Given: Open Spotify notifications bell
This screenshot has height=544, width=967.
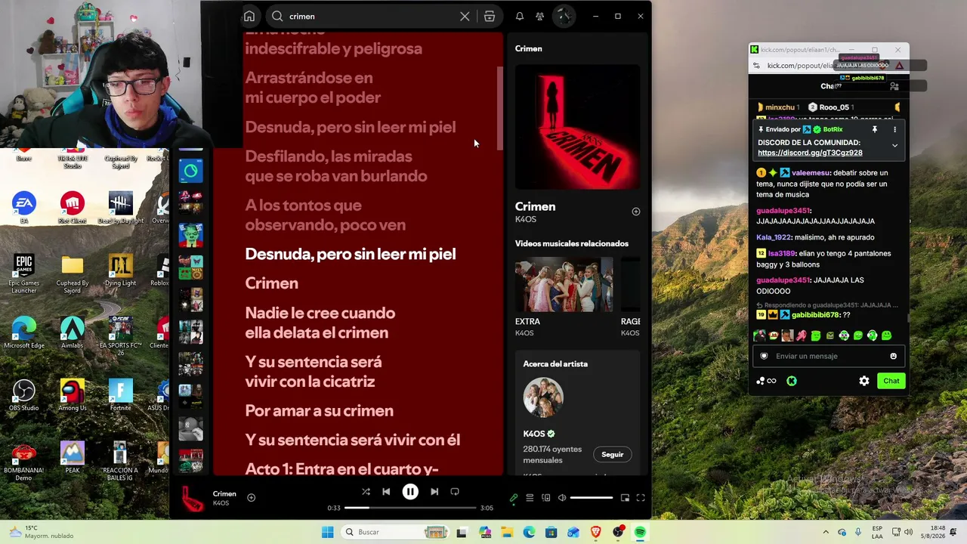Looking at the screenshot, I should 520,16.
